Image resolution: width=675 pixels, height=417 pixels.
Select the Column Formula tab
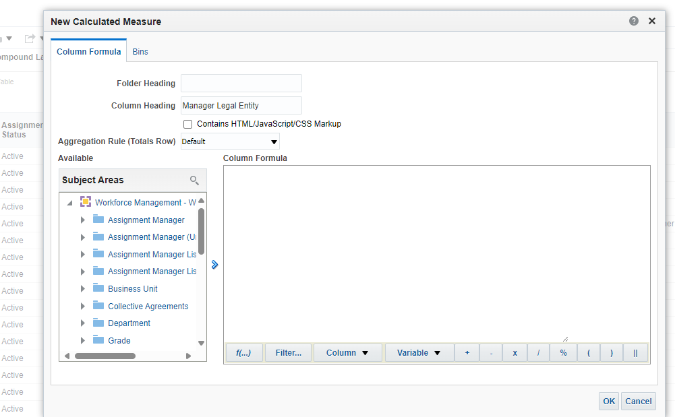[88, 51]
